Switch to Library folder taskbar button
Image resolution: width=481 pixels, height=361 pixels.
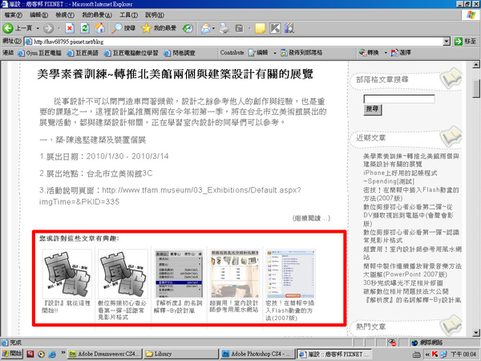pos(180,354)
